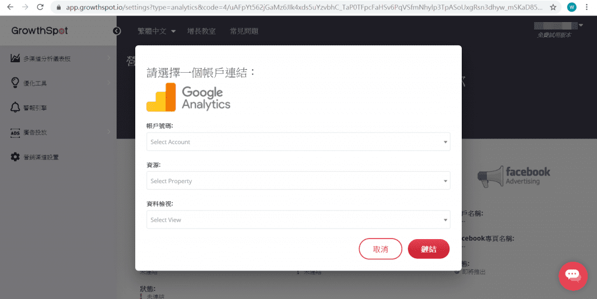The image size is (597, 299).
Task: Expand the 廣告投放 chevron
Action: (109, 132)
